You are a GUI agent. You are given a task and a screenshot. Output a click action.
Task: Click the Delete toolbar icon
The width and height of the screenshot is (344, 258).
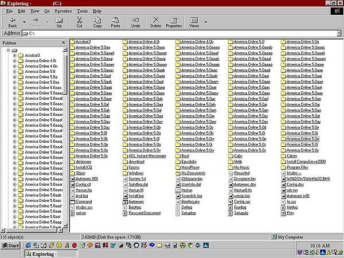coord(155,22)
